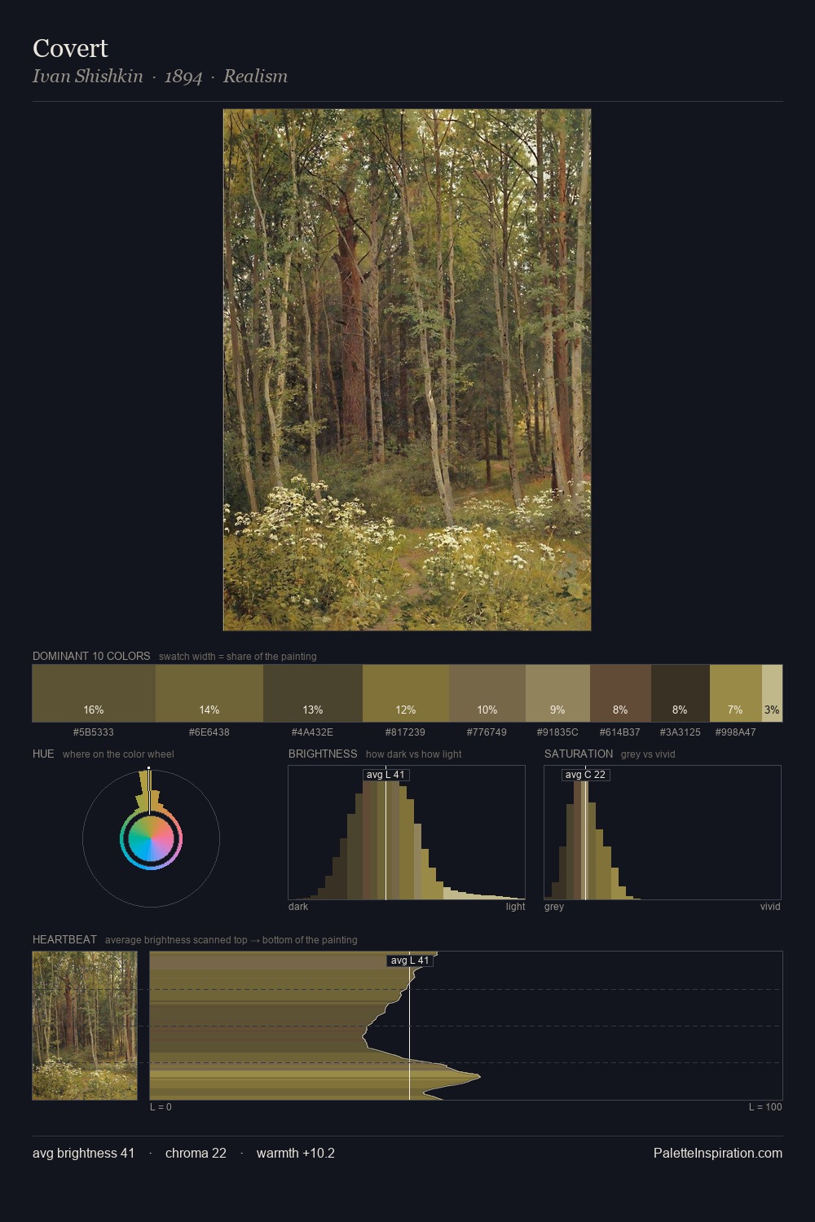This screenshot has width=815, height=1222.
Task: Click the painting title Covert
Action: click(70, 48)
